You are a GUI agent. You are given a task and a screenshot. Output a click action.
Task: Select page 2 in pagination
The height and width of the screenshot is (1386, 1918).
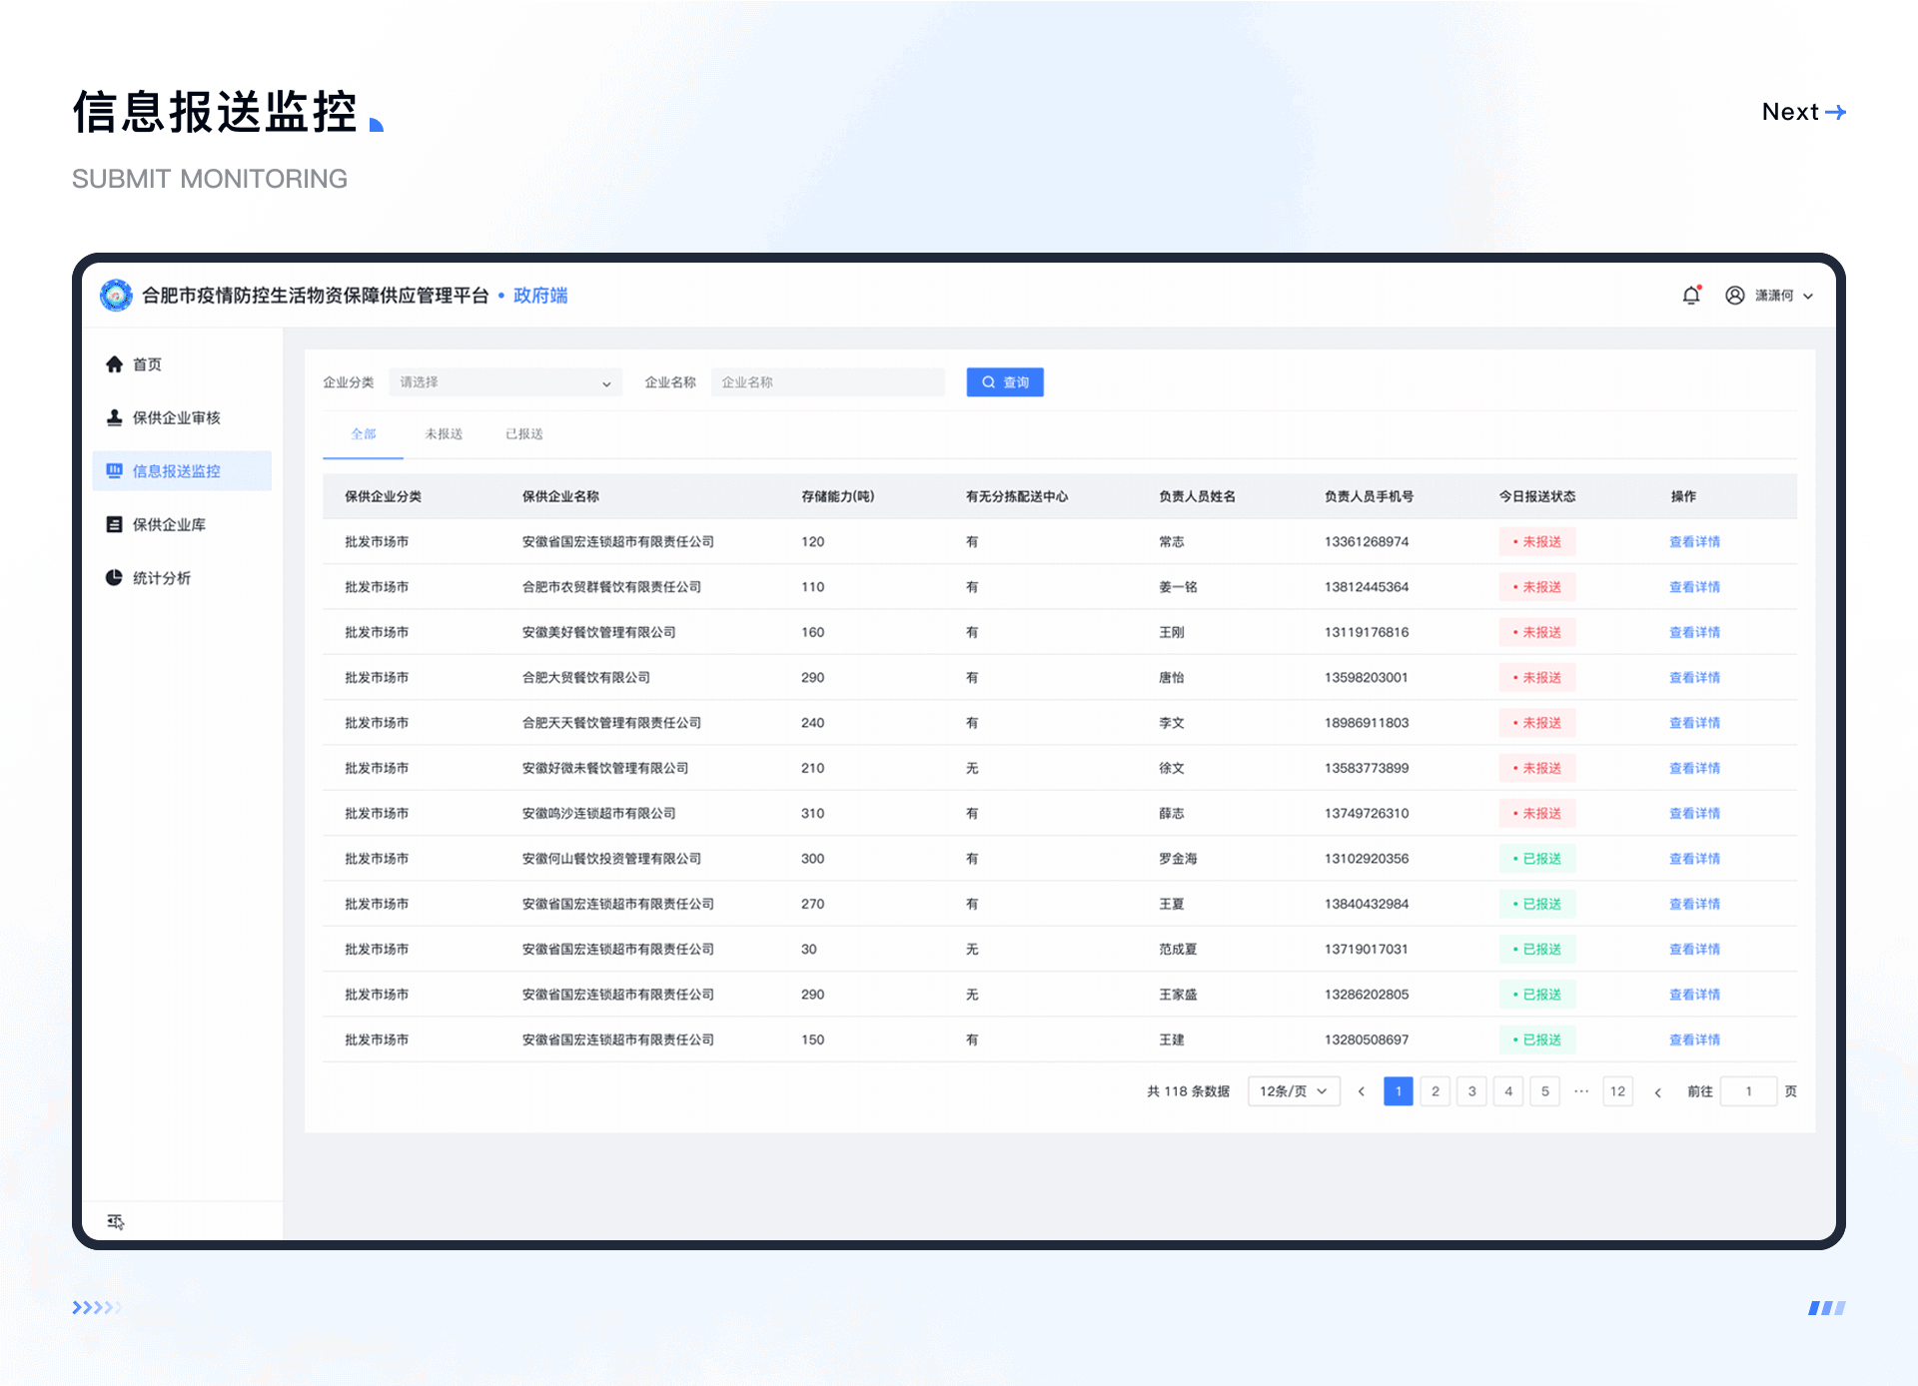pyautogui.click(x=1436, y=1091)
